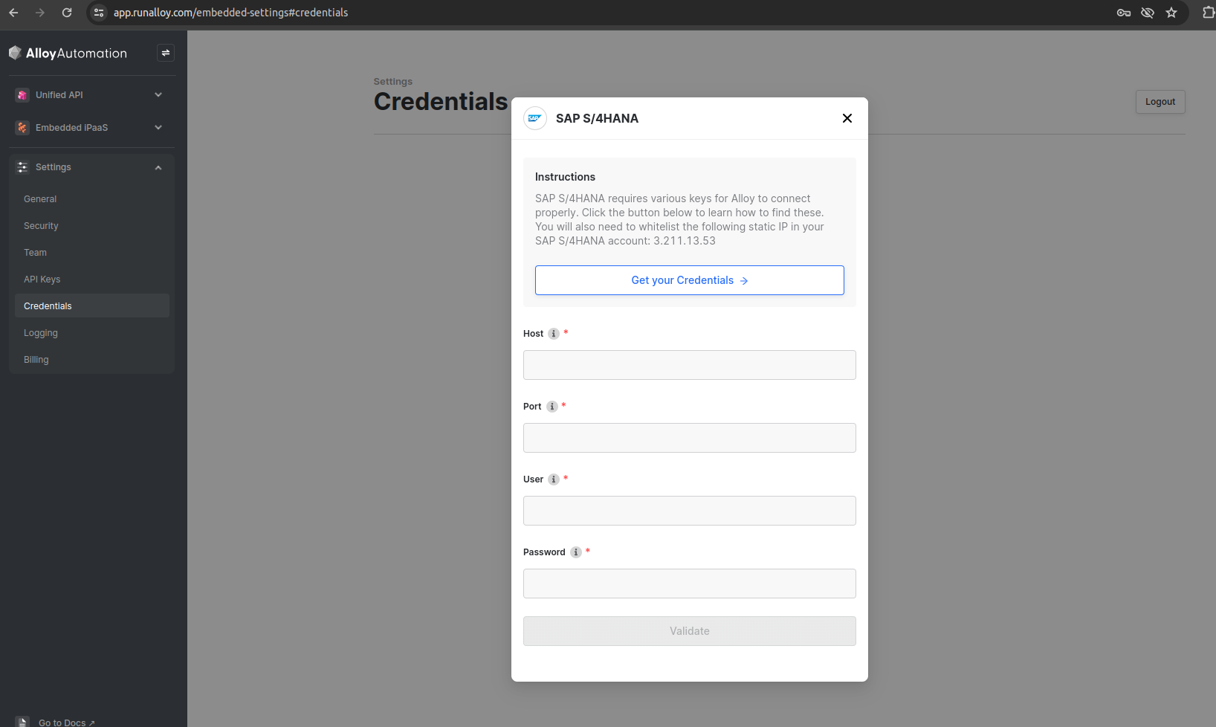Bookmark this page with the star icon
This screenshot has width=1216, height=727.
click(x=1171, y=13)
